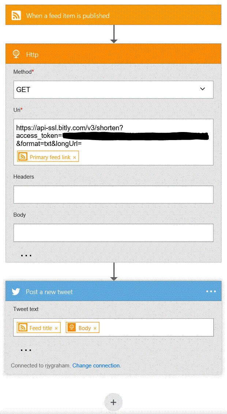Click the Twitter bird icon
This screenshot has height=414, width=227.
click(x=16, y=292)
